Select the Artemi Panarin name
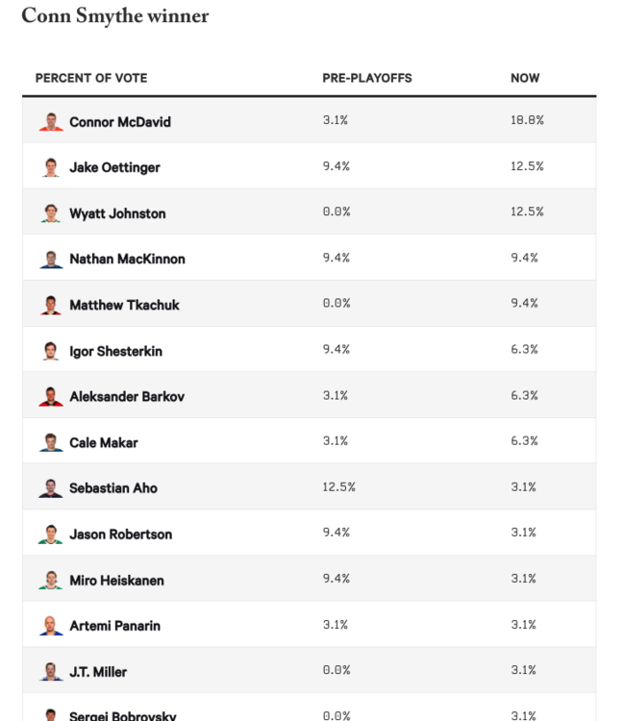This screenshot has height=721, width=623. coord(114,626)
